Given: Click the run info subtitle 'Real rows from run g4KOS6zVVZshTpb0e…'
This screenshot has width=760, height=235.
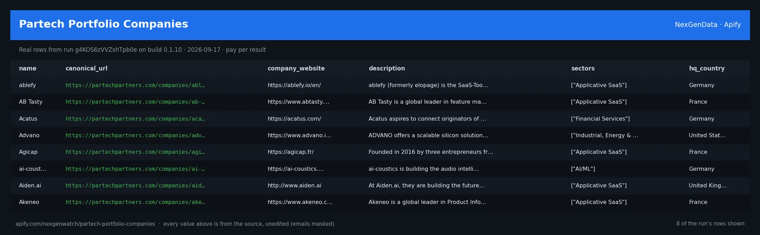Looking at the screenshot, I should (142, 50).
